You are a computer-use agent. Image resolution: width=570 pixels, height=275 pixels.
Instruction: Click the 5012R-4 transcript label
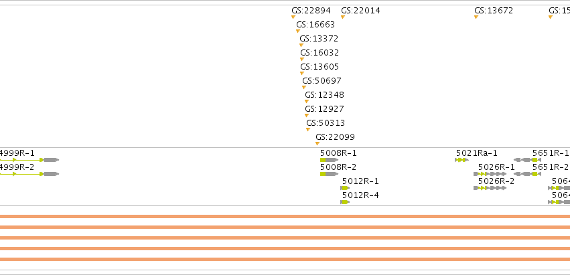pyautogui.click(x=360, y=195)
